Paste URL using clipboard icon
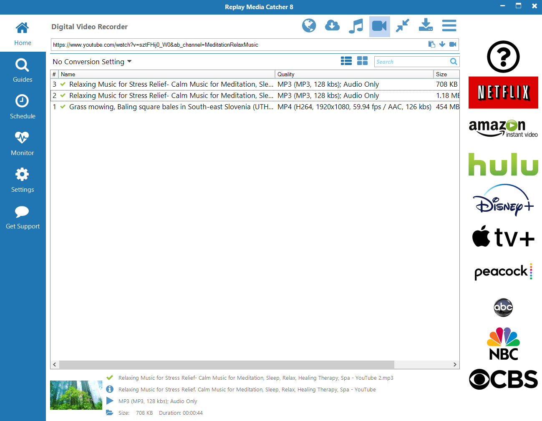The height and width of the screenshot is (421, 542). 432,44
